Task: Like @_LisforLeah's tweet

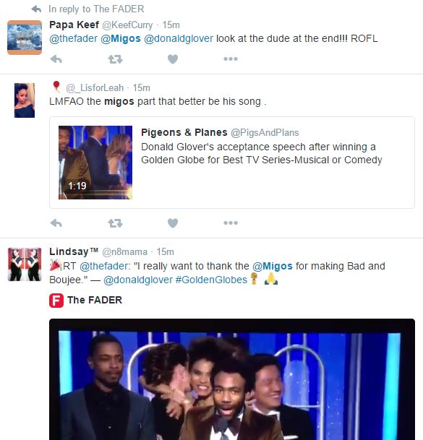Action: point(173,223)
